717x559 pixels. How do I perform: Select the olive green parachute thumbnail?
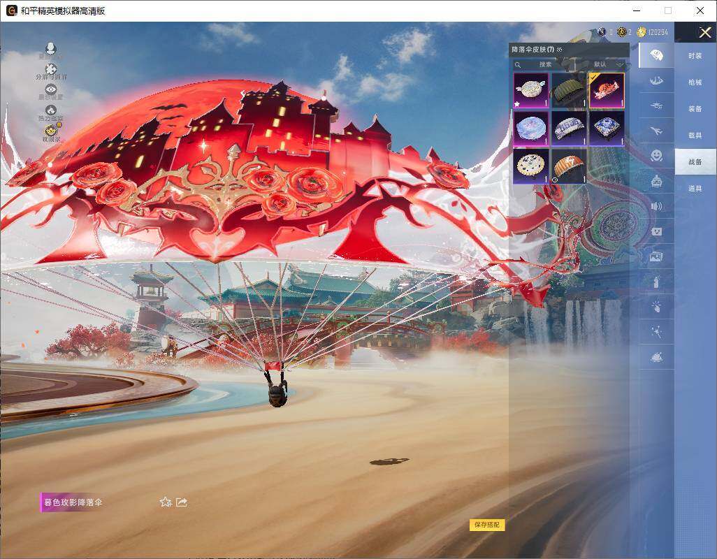click(x=569, y=91)
